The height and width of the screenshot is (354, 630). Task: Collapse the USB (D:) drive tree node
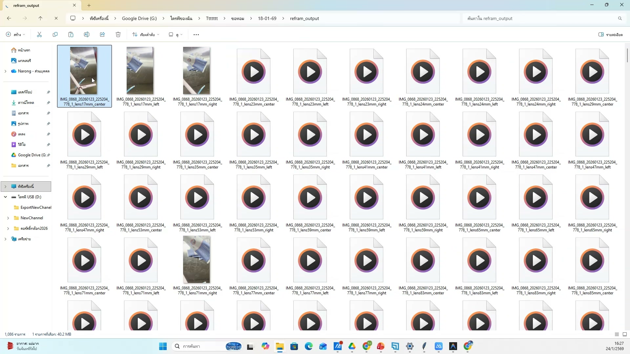click(x=5, y=197)
